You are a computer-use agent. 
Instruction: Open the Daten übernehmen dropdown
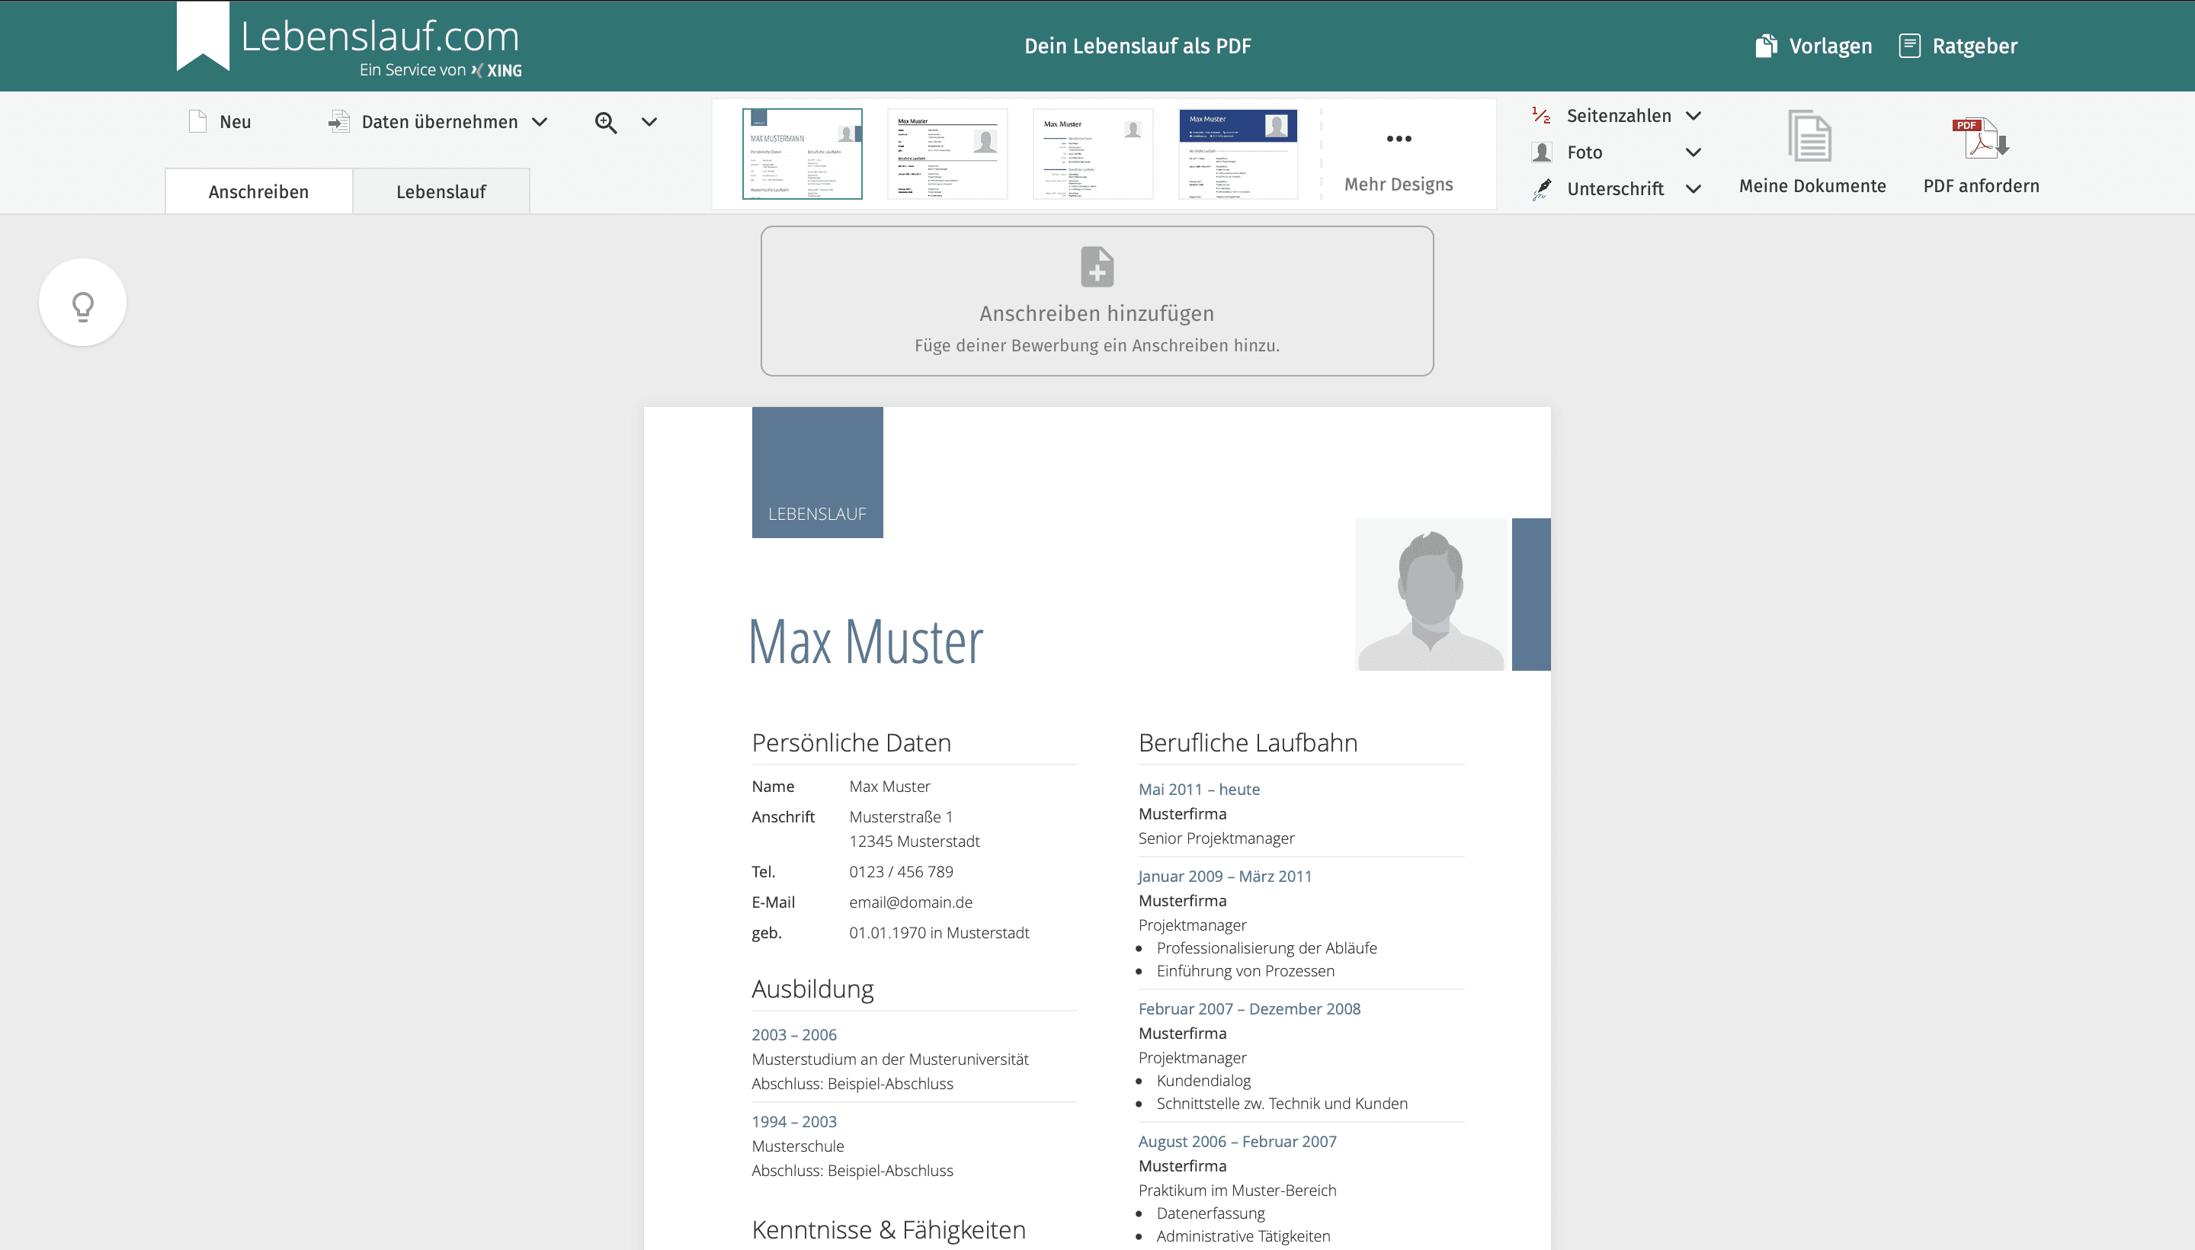(x=539, y=123)
